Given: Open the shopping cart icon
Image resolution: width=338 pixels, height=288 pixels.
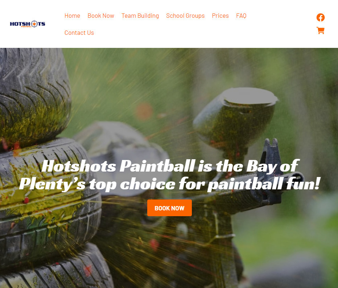Looking at the screenshot, I should 320,30.
